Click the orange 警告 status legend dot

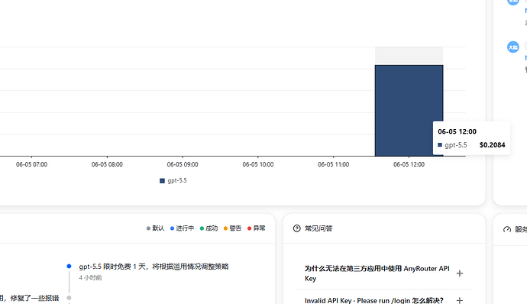(225, 228)
